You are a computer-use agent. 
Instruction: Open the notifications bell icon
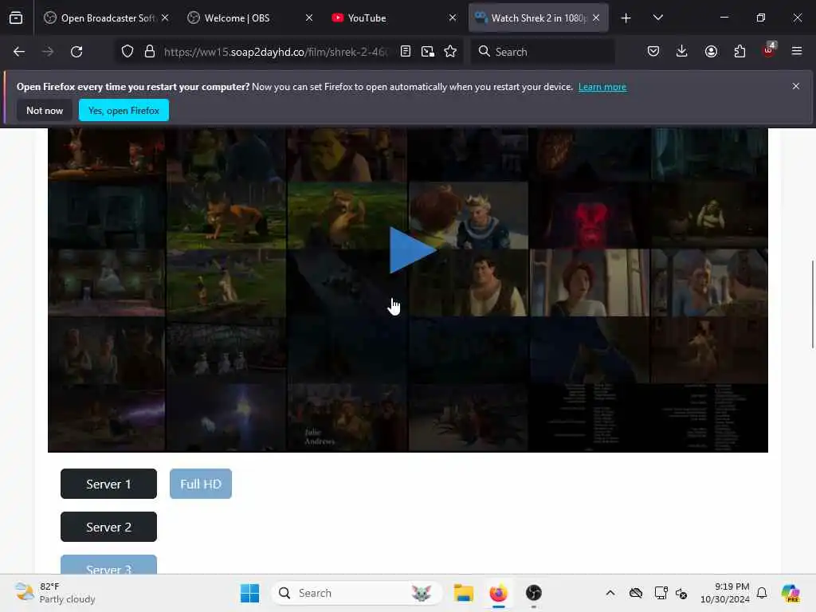point(762,593)
